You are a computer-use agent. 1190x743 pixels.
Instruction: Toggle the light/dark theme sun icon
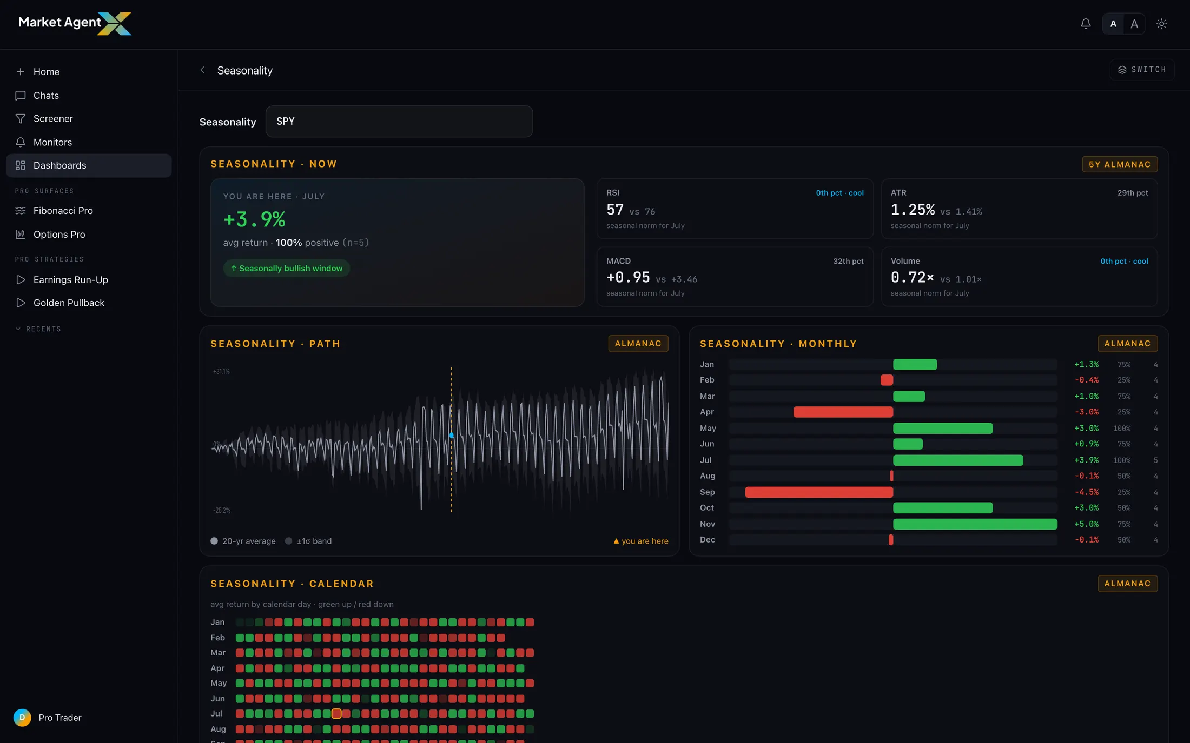1161,24
